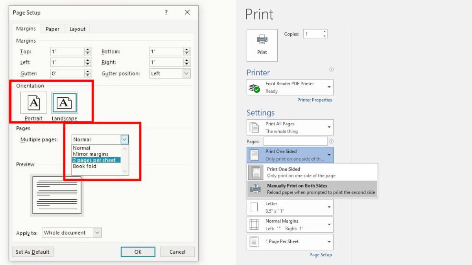Click the landscape page preview thumbnail
This screenshot has height=265, width=472.
(x=57, y=195)
